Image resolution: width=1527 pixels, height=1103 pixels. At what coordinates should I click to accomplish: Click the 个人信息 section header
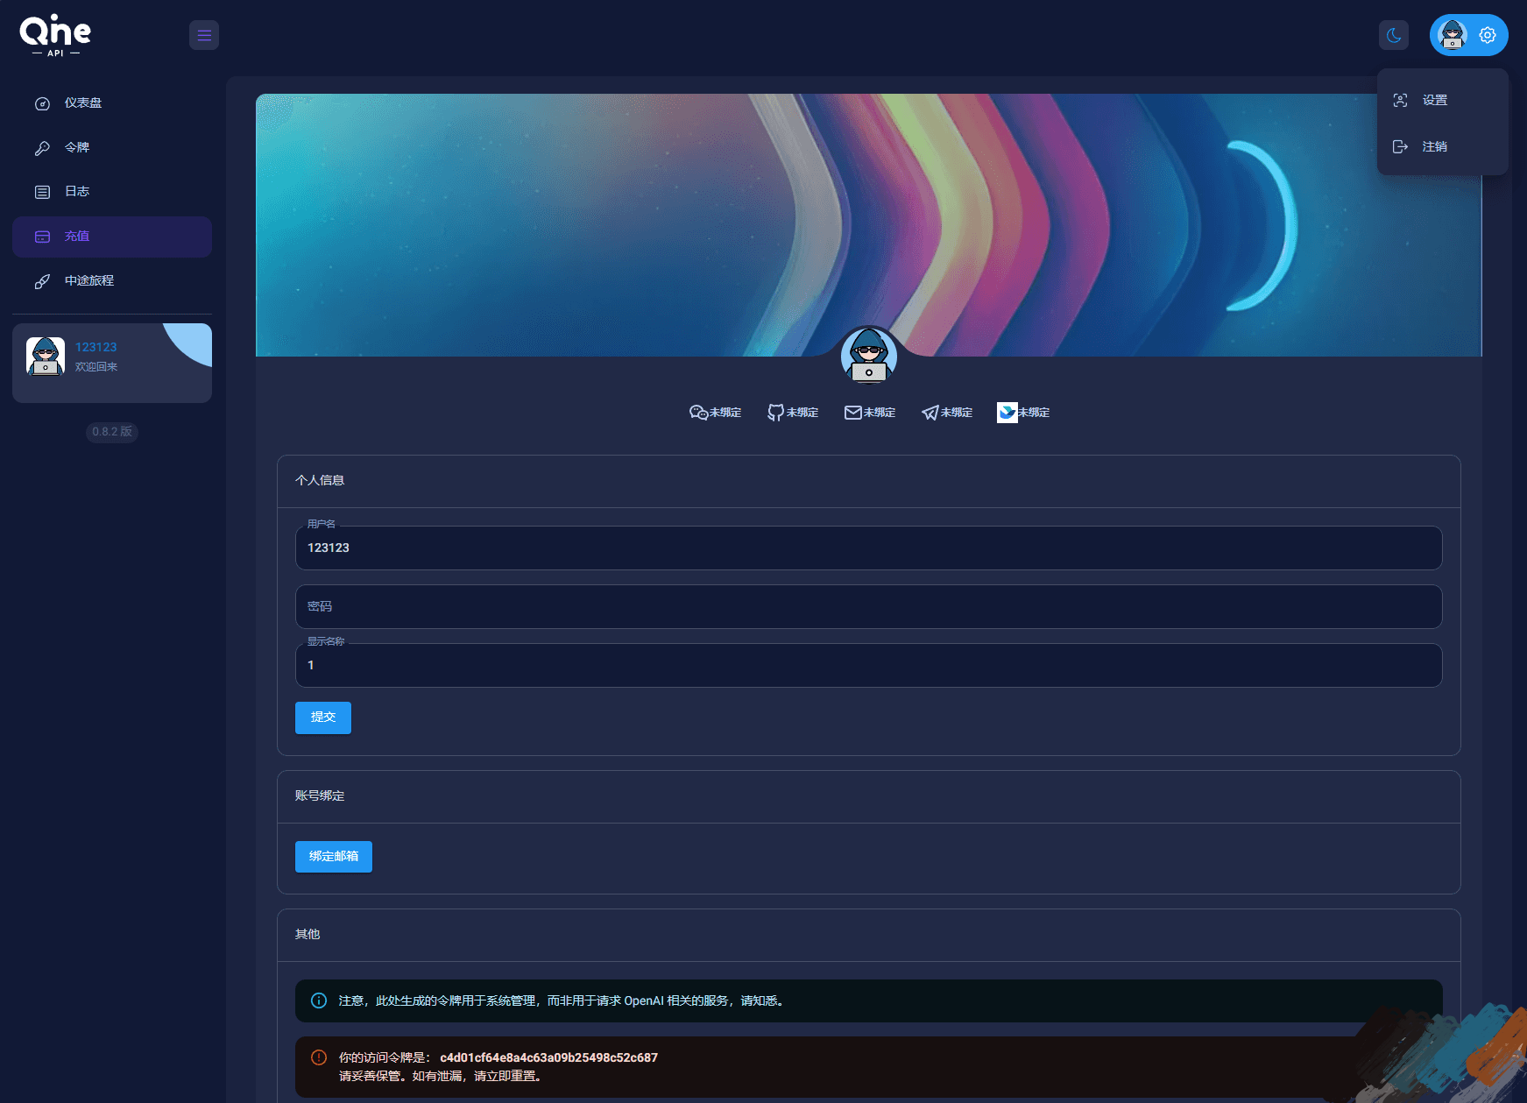tap(320, 481)
